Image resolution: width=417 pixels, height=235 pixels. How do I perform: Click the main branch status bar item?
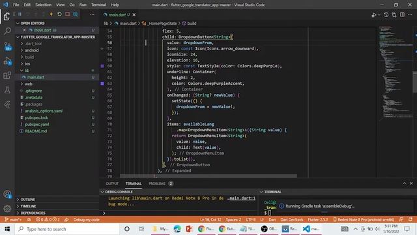point(13,219)
